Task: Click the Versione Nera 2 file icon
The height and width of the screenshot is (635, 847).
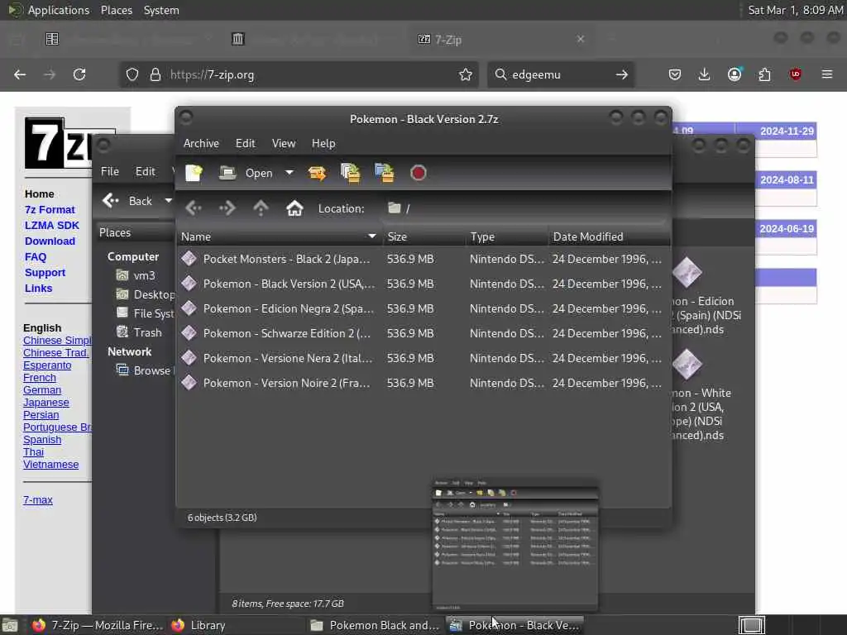Action: click(x=189, y=358)
